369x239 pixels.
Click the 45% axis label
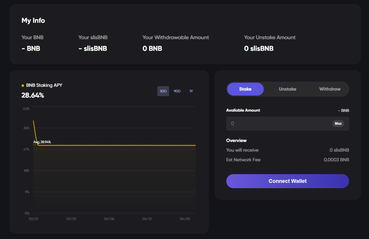pyautogui.click(x=26, y=109)
